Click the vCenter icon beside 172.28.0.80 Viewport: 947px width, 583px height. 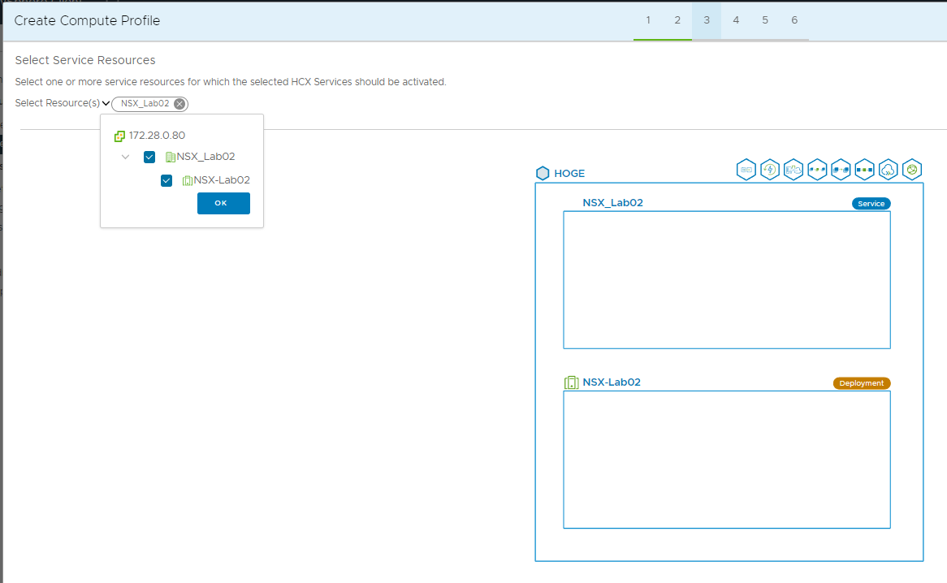[x=119, y=136]
